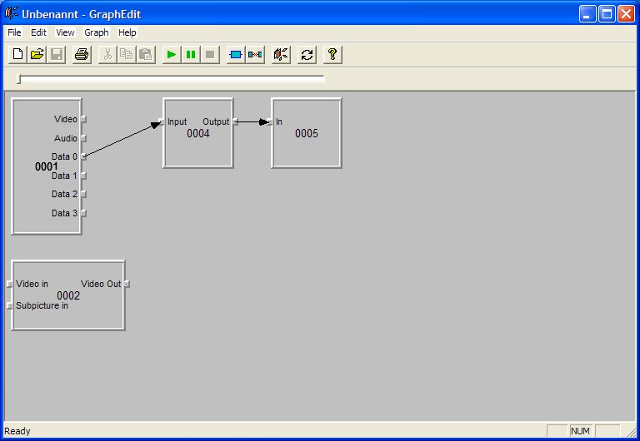640x441 pixels.
Task: Select the Data 1 pin on filter 0001
Action: click(x=83, y=176)
